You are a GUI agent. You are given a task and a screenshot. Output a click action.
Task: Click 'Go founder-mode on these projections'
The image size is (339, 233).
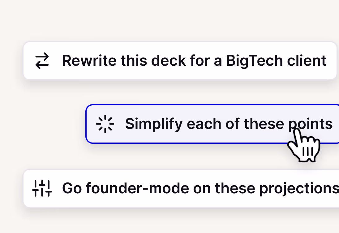click(181, 188)
